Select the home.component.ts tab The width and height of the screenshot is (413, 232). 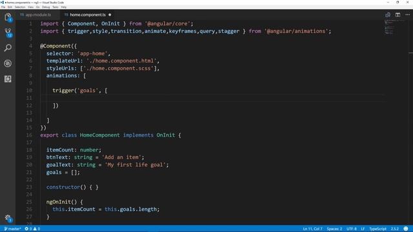[88, 15]
